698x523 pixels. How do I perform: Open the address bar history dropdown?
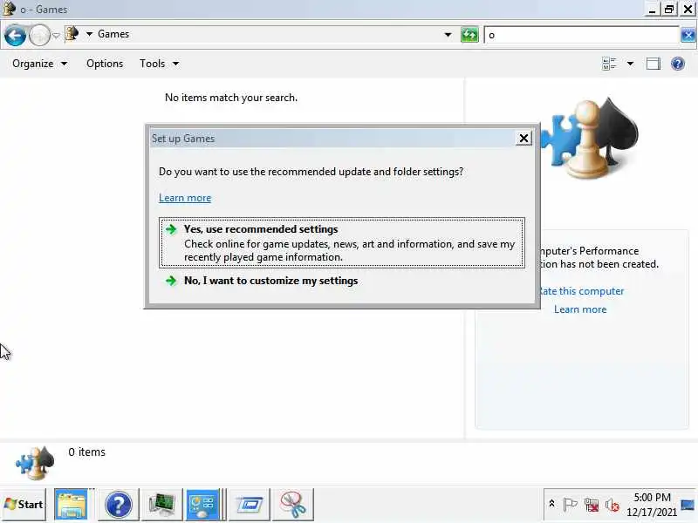(448, 35)
